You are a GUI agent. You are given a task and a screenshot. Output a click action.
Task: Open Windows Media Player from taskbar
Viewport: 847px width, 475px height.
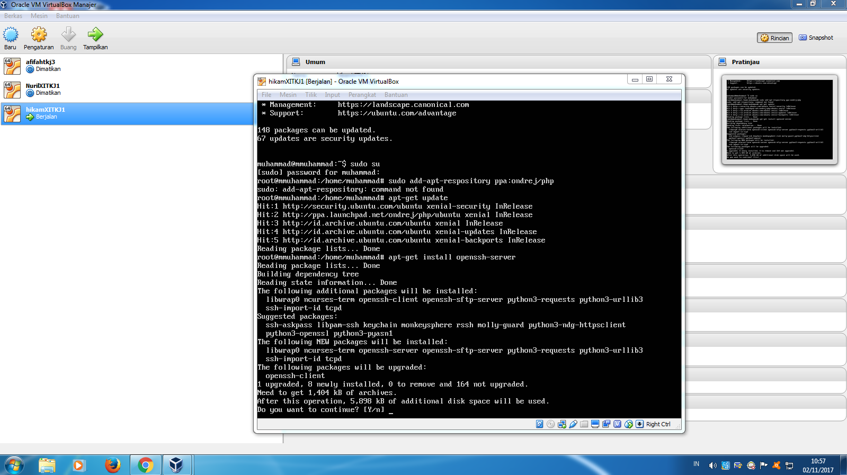[x=79, y=465]
